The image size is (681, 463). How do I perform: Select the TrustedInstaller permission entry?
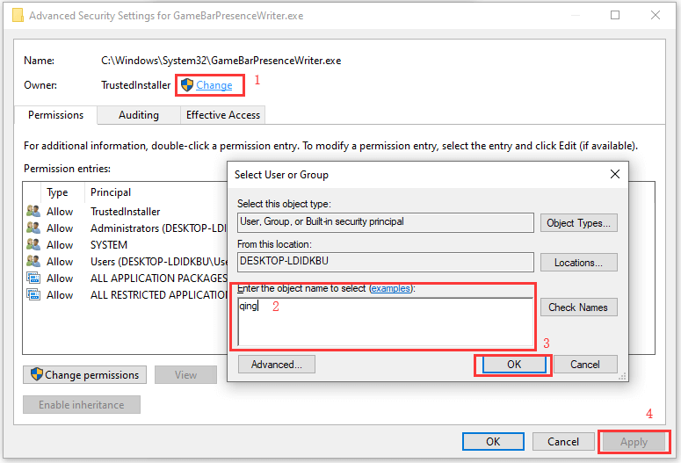click(x=126, y=212)
